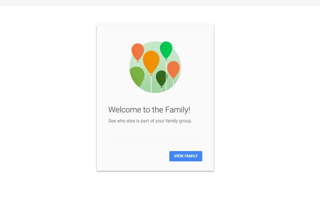Click the word 'Welcome' in the heading
Image resolution: width=320 pixels, height=208 pixels.
(x=125, y=110)
